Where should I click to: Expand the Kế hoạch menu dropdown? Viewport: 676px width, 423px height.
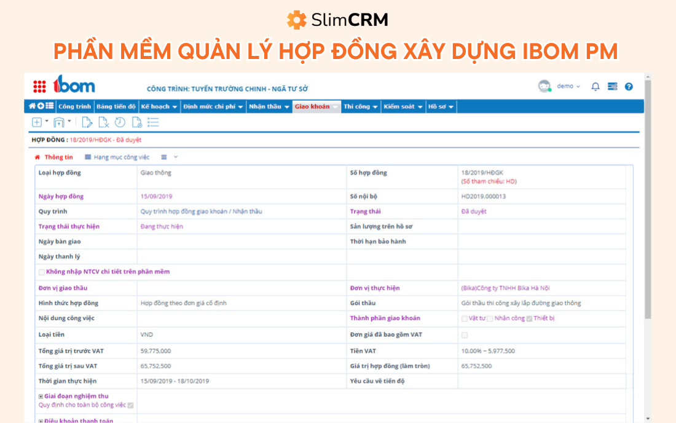coord(159,106)
